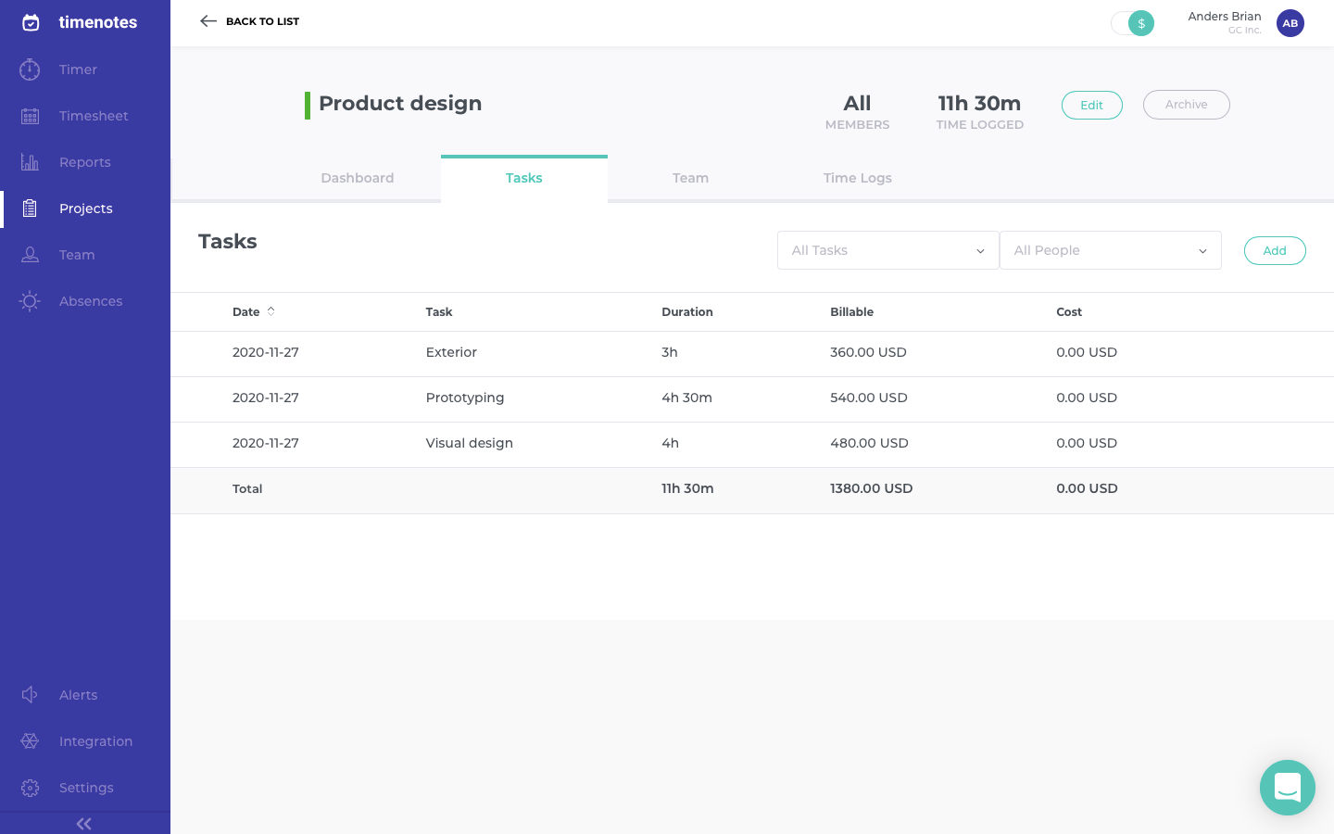1334x834 pixels.
Task: Click the Team person icon
Action: [30, 255]
